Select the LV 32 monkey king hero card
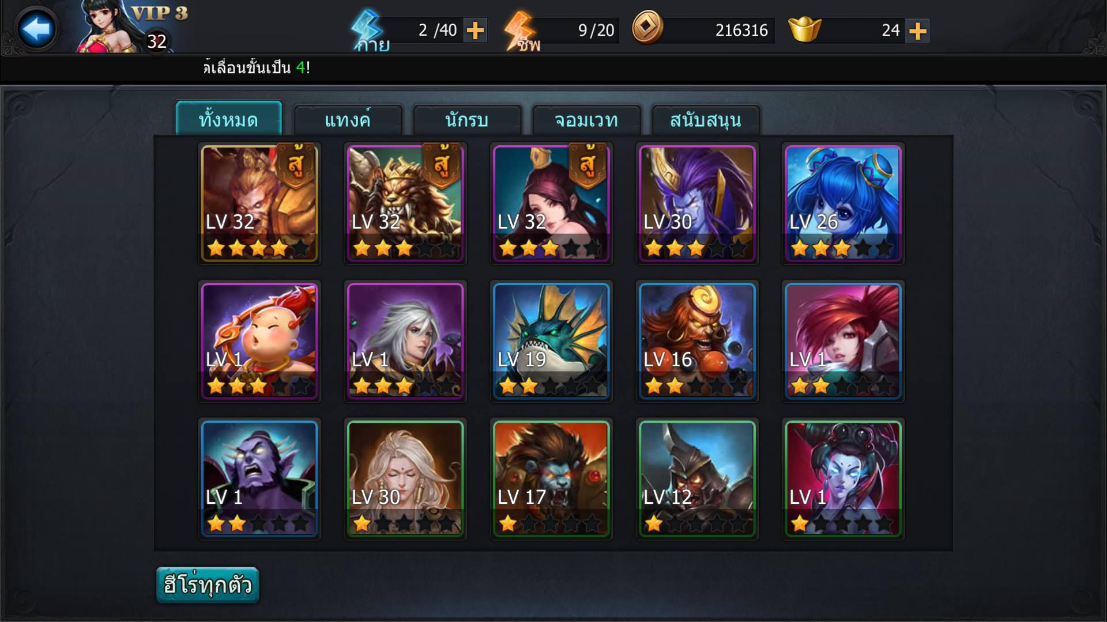 259,203
